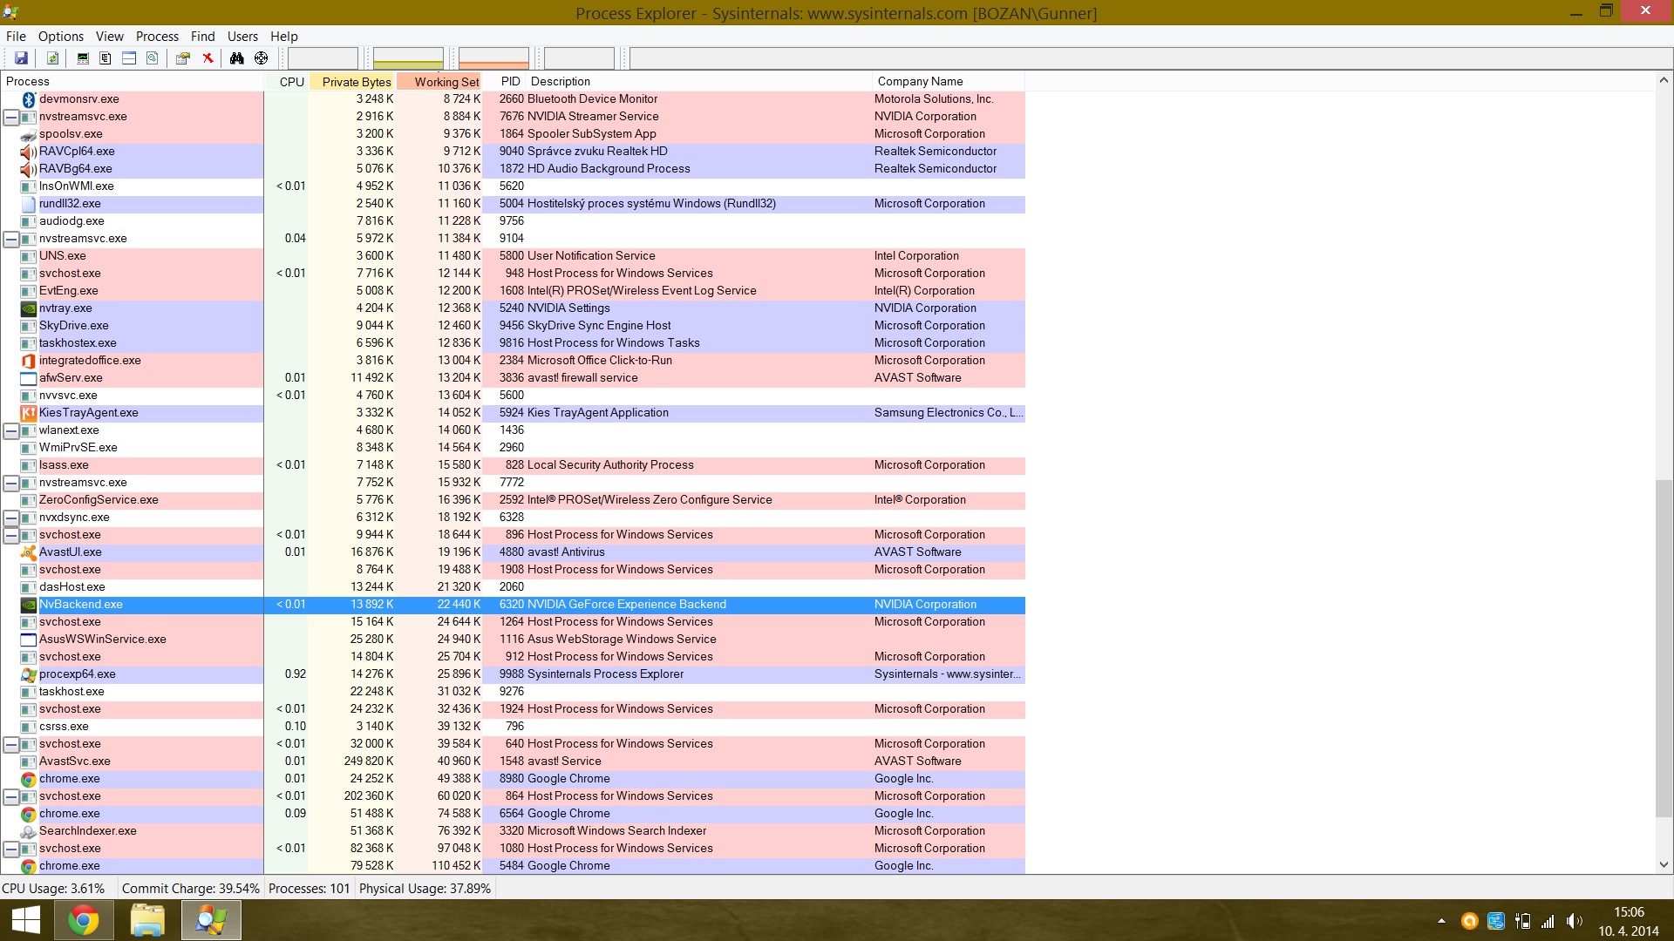The width and height of the screenshot is (1674, 941).
Task: Click the speaker icon beside RAVCpl64.exe
Action: [x=29, y=152]
